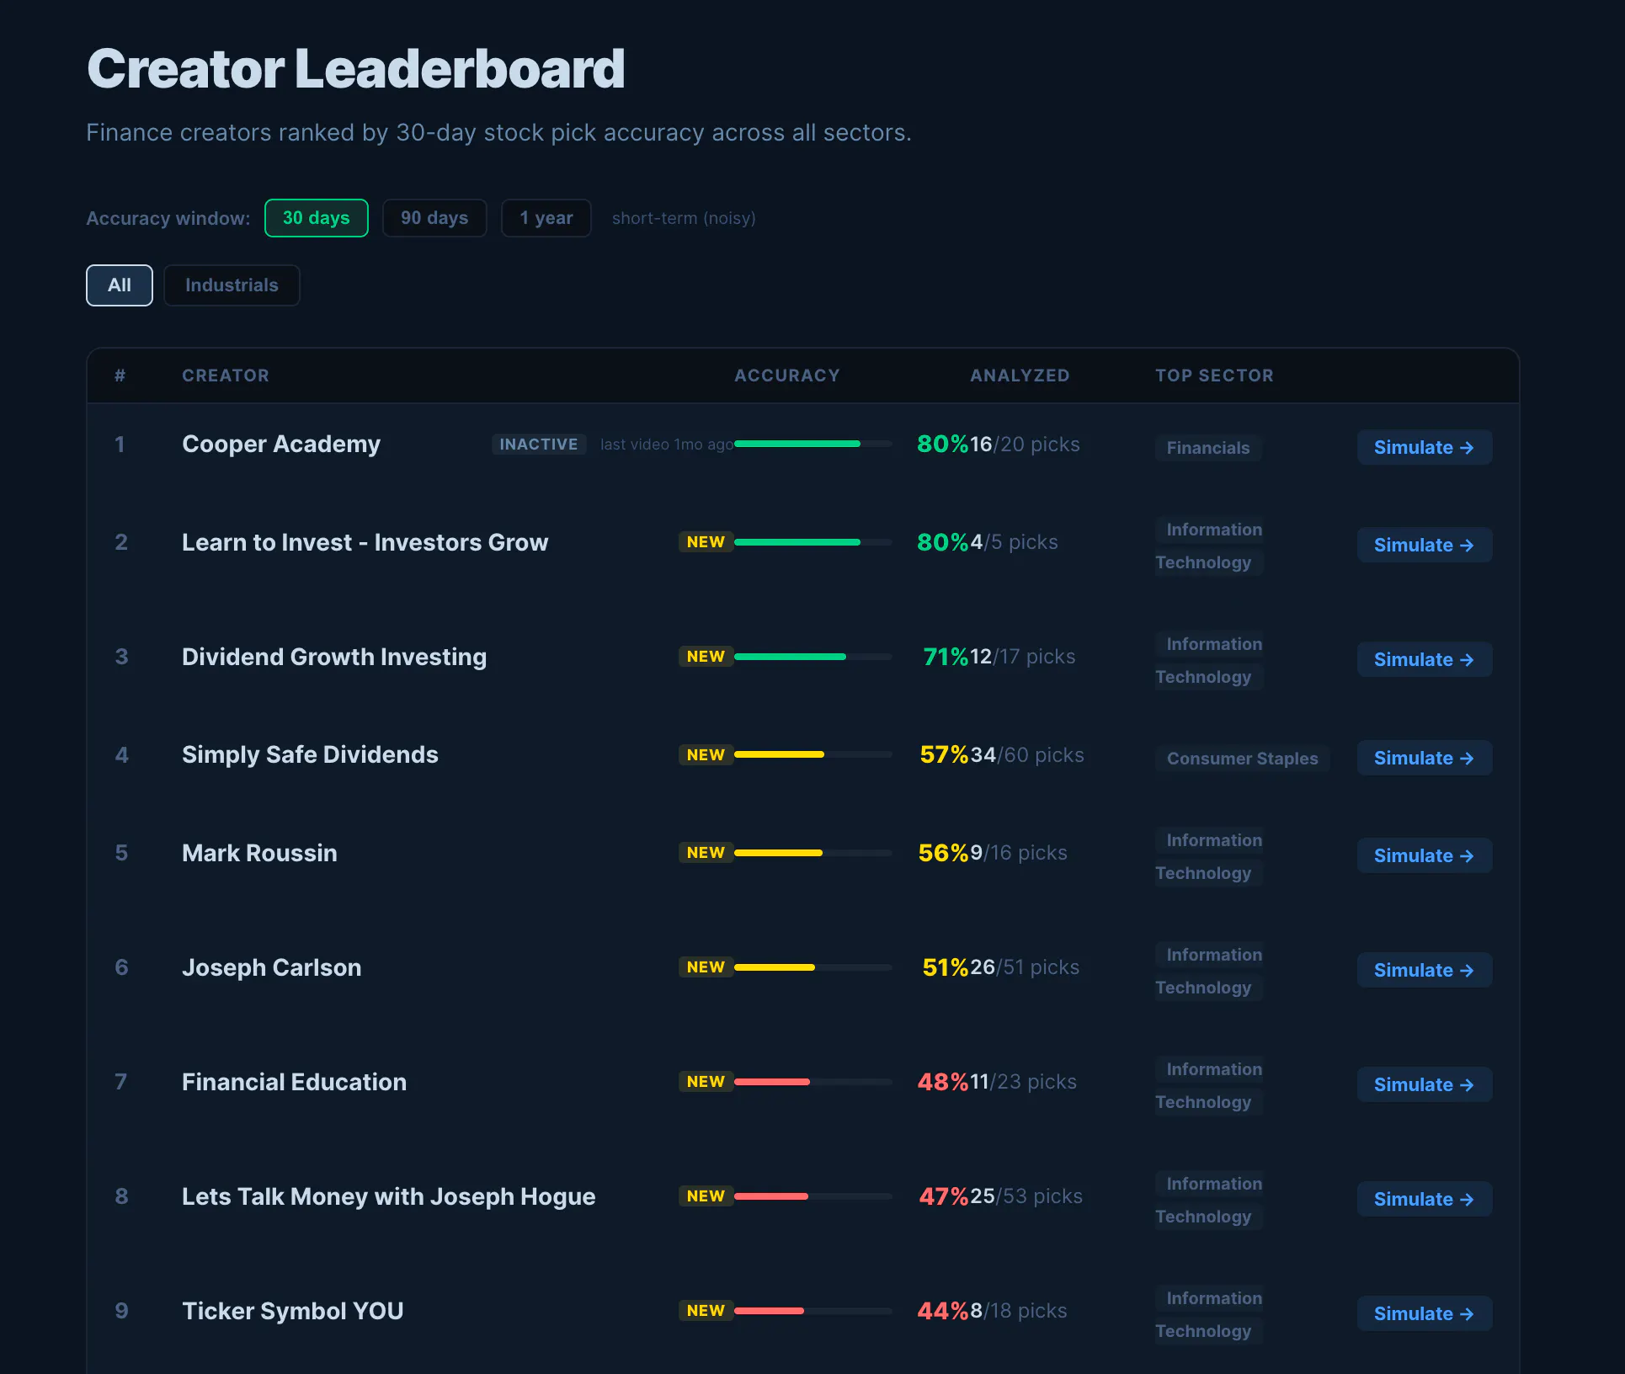Click Simulate for Cooper Academy

tap(1425, 447)
